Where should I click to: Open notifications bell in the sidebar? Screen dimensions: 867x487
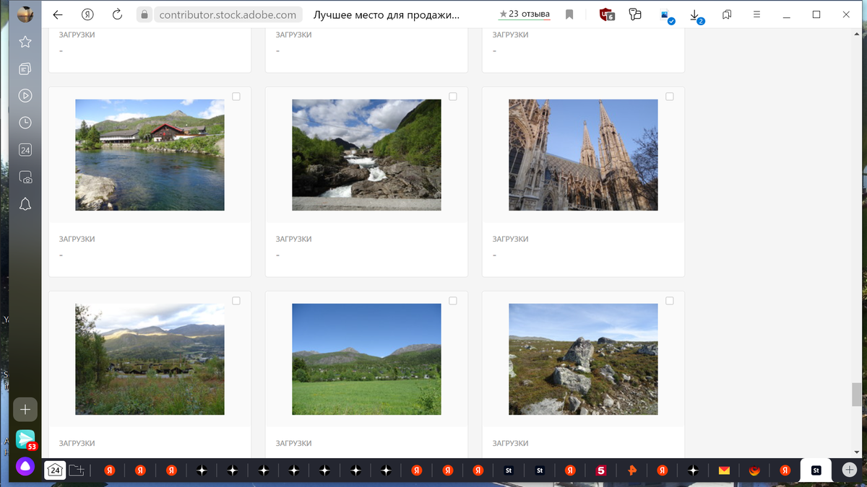pyautogui.click(x=25, y=204)
